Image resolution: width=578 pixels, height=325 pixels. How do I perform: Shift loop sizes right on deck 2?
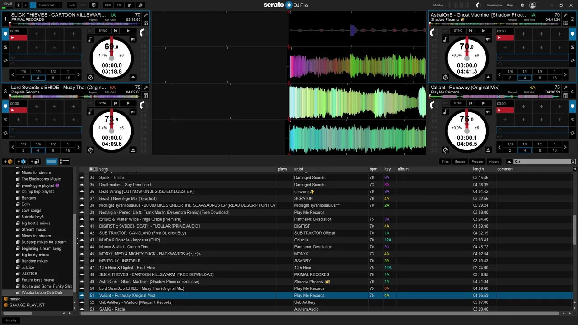click(566, 75)
